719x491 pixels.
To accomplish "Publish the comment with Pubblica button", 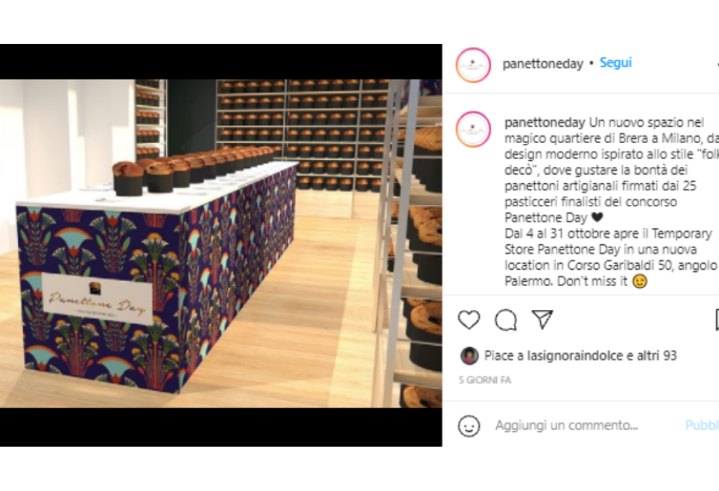I will (702, 426).
